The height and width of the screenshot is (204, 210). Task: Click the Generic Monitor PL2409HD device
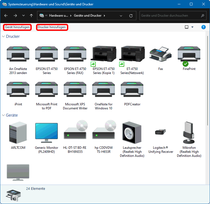(x=47, y=133)
